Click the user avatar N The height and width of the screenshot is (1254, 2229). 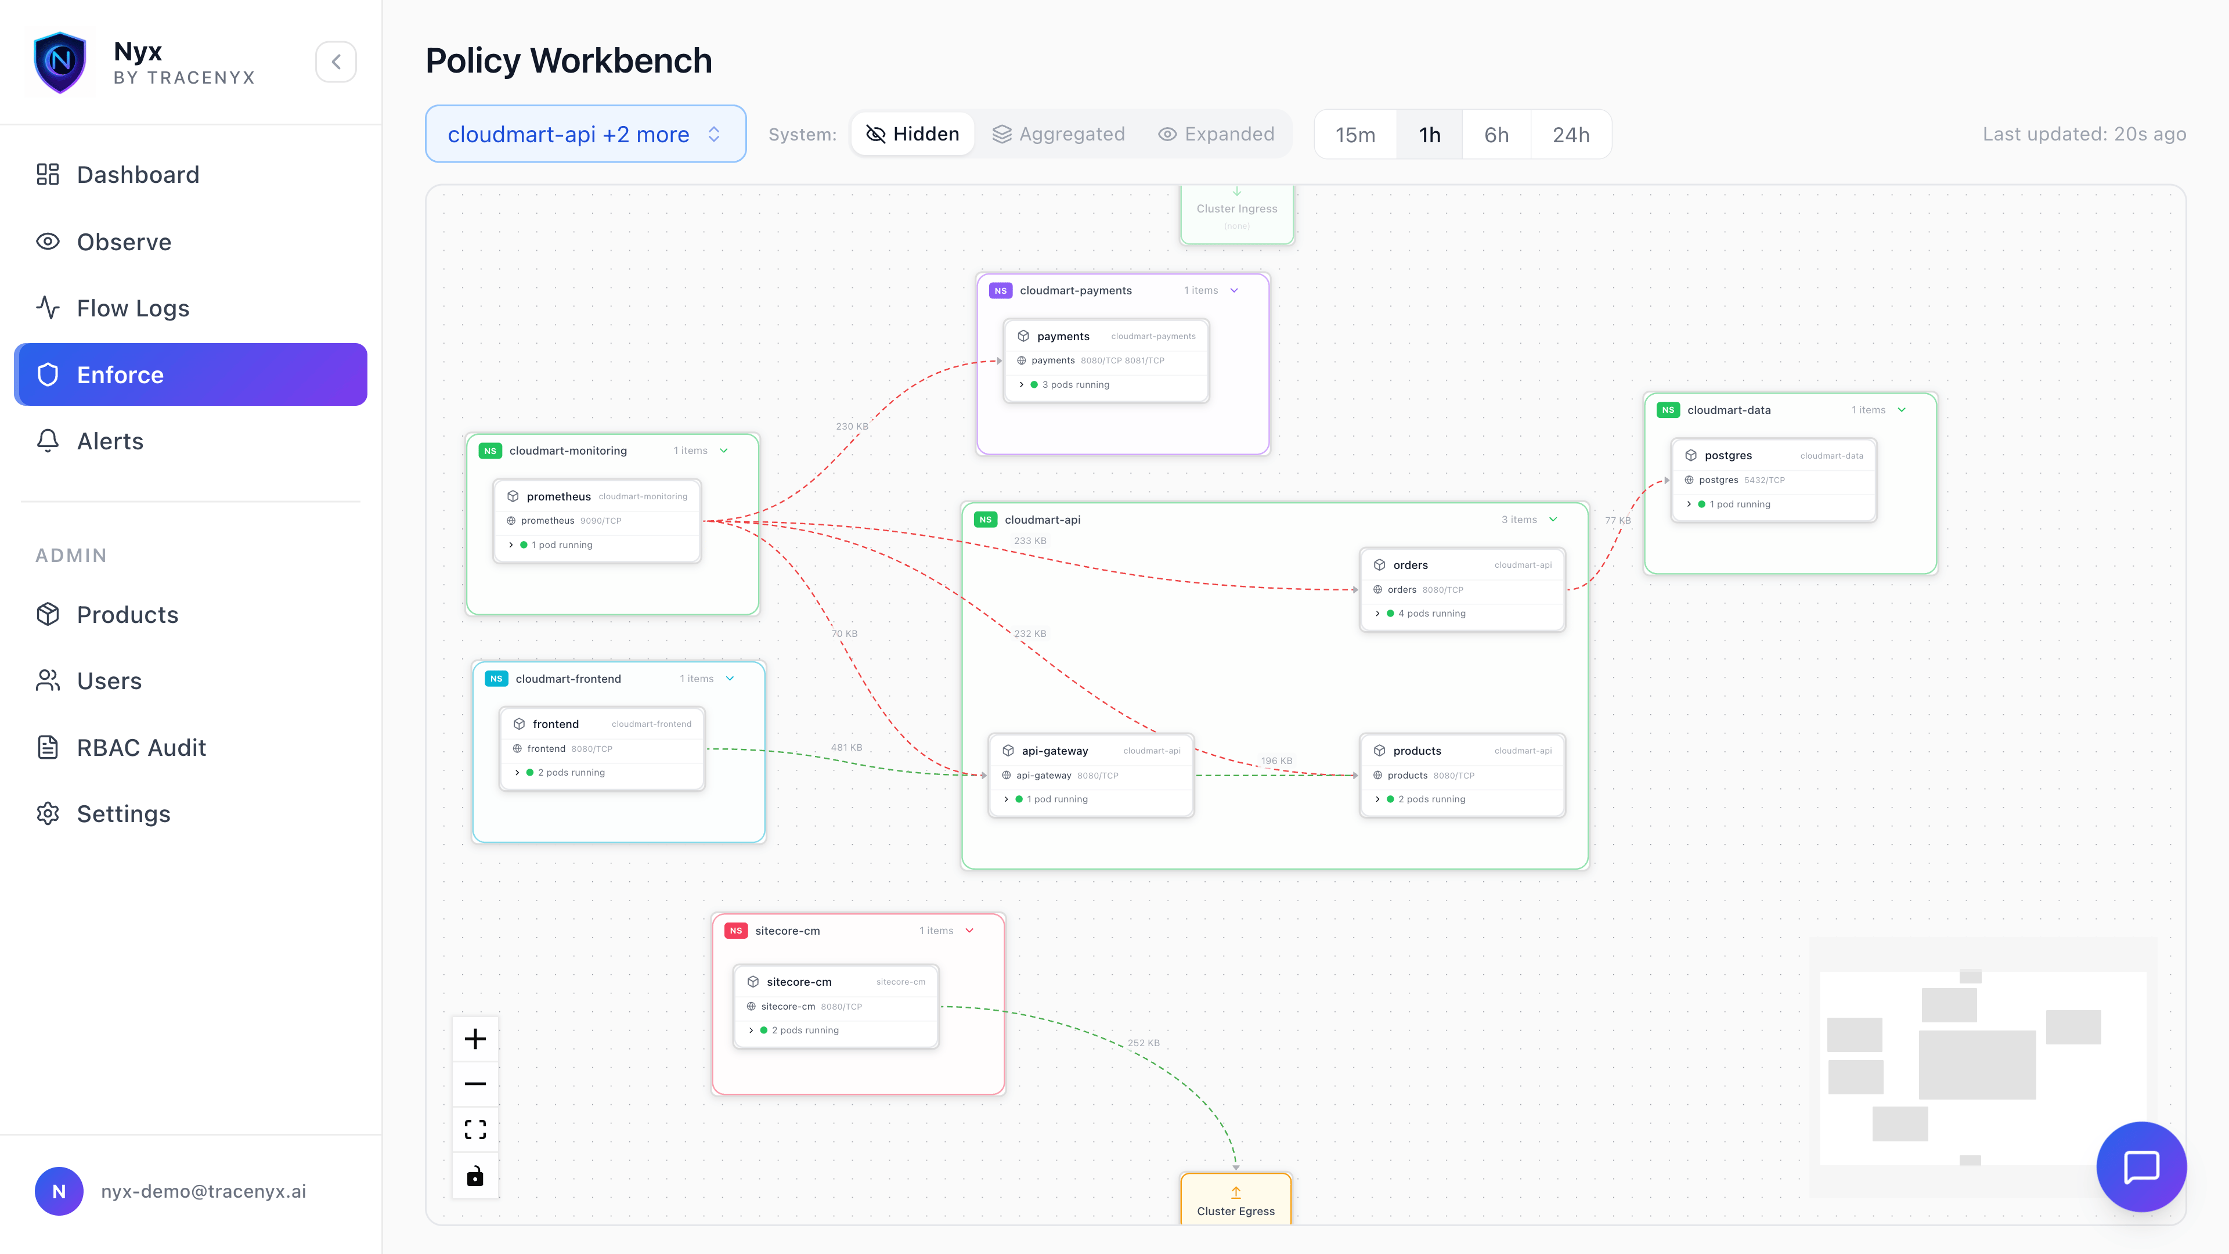click(x=59, y=1192)
